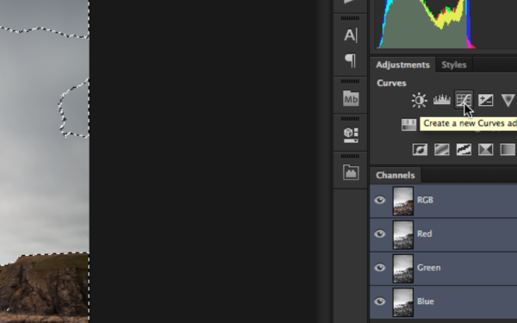517x323 pixels.
Task: Click the grip handle above Mini Bridge icon
Action: click(350, 81)
